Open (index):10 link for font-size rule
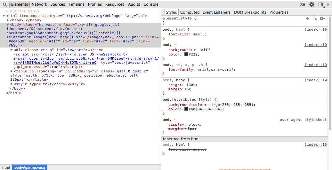332x170 pixels. [316, 29]
